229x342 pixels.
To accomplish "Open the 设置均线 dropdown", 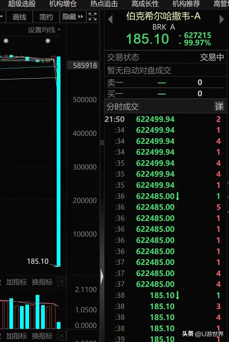I will click(x=44, y=30).
